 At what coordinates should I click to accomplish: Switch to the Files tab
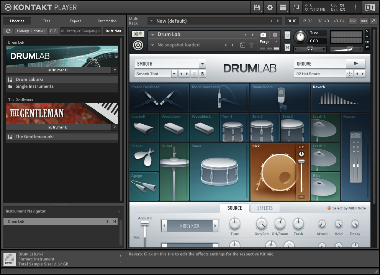pyautogui.click(x=46, y=21)
